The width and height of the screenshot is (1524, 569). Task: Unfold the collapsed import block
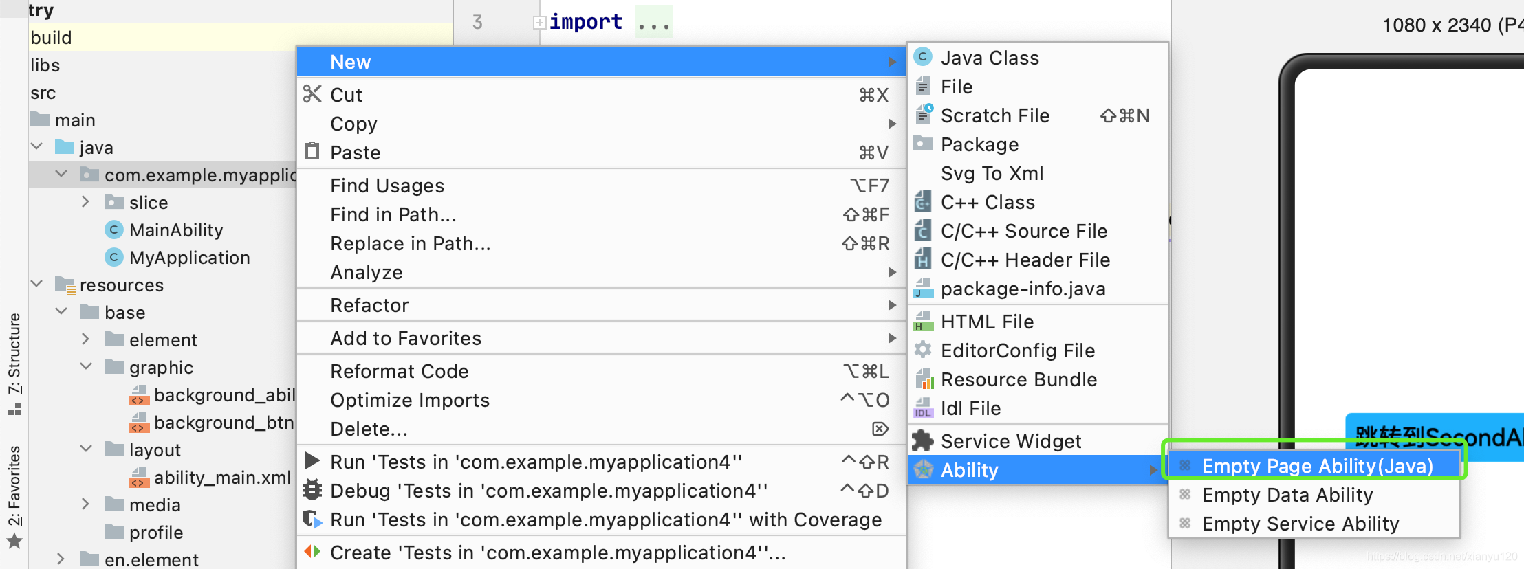pos(540,23)
